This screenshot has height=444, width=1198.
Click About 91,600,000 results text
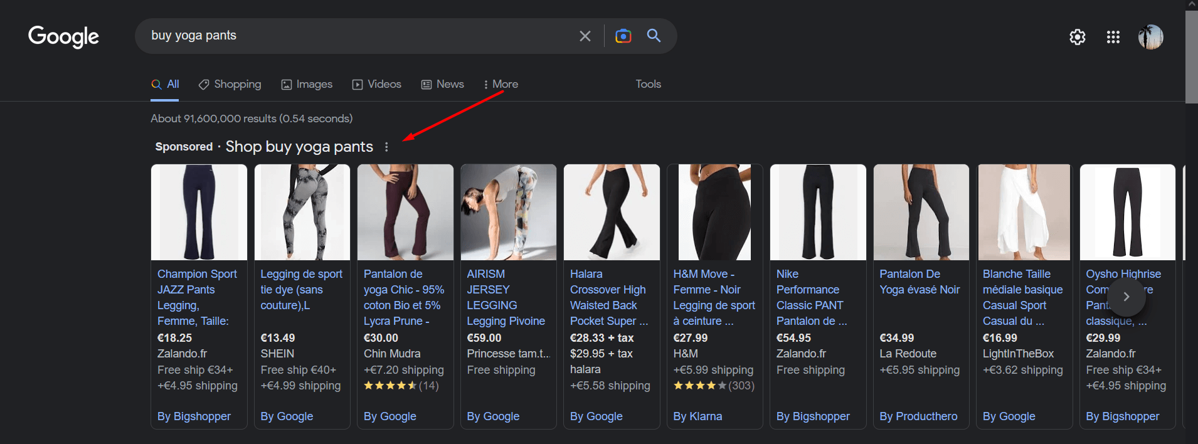click(x=252, y=119)
